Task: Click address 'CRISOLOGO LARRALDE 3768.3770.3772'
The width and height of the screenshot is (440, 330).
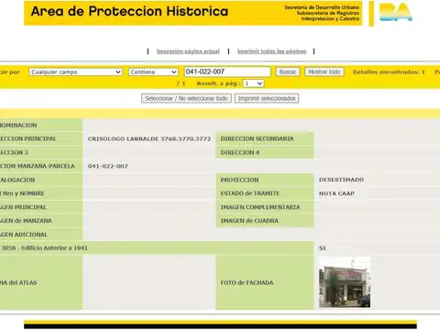Action: coord(149,138)
